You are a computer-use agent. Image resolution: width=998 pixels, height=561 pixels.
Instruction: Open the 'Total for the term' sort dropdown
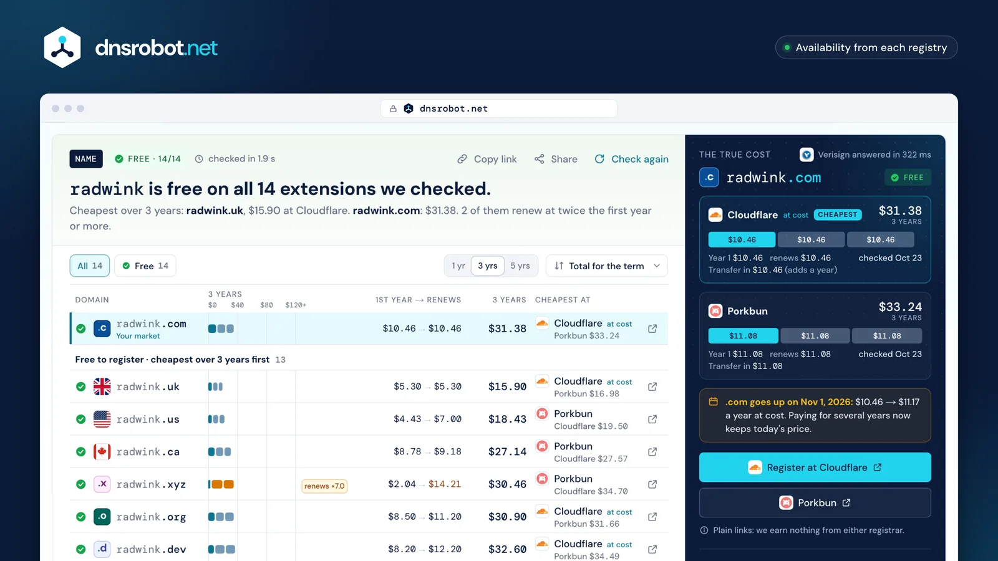[607, 266]
